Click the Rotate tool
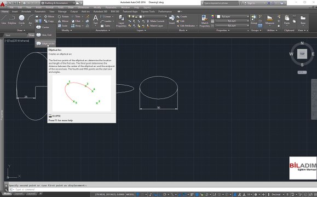Image resolution: width=317 pixels, height=197 pixels. pyautogui.click(x=64, y=16)
